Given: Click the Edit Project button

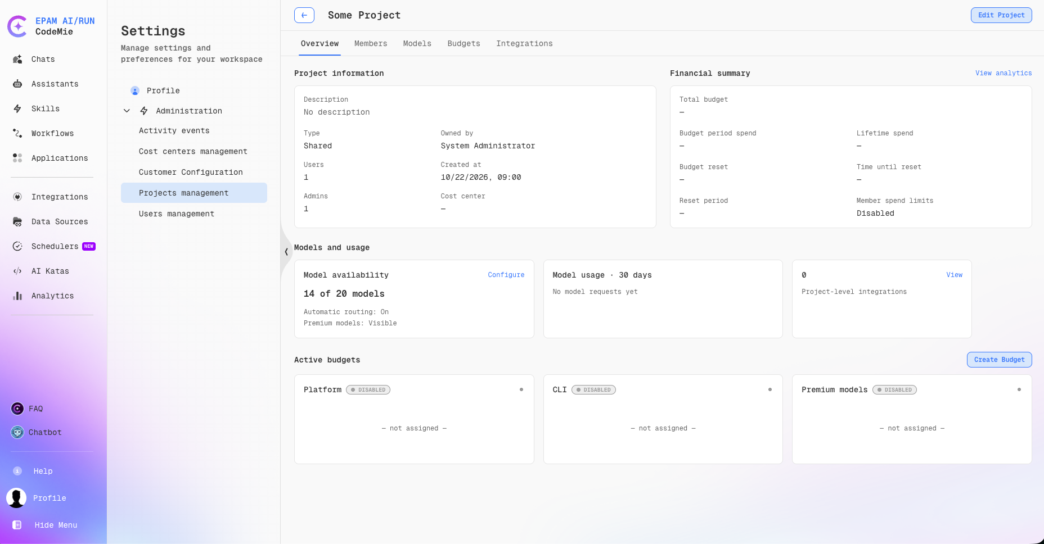Looking at the screenshot, I should pyautogui.click(x=1001, y=15).
